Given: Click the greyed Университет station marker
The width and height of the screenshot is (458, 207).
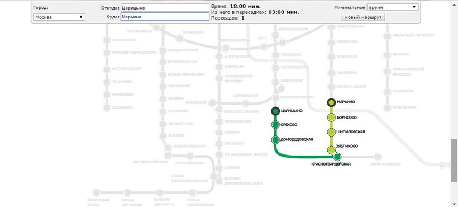Looking at the screenshot, I should pyautogui.click(x=107, y=40).
